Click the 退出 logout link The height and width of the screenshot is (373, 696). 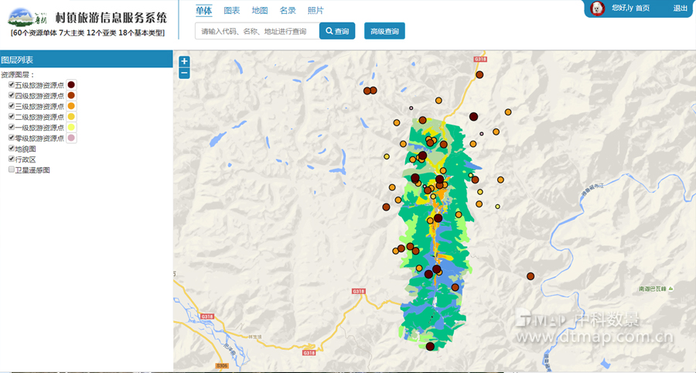point(680,9)
